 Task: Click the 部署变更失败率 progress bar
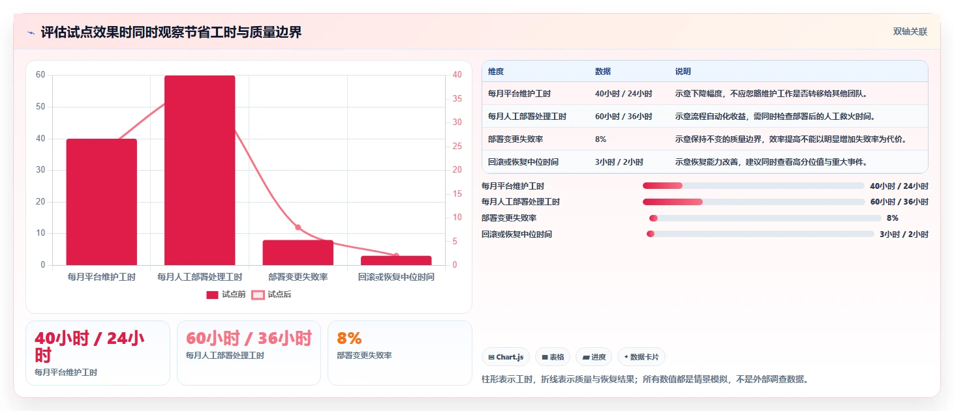tap(765, 218)
